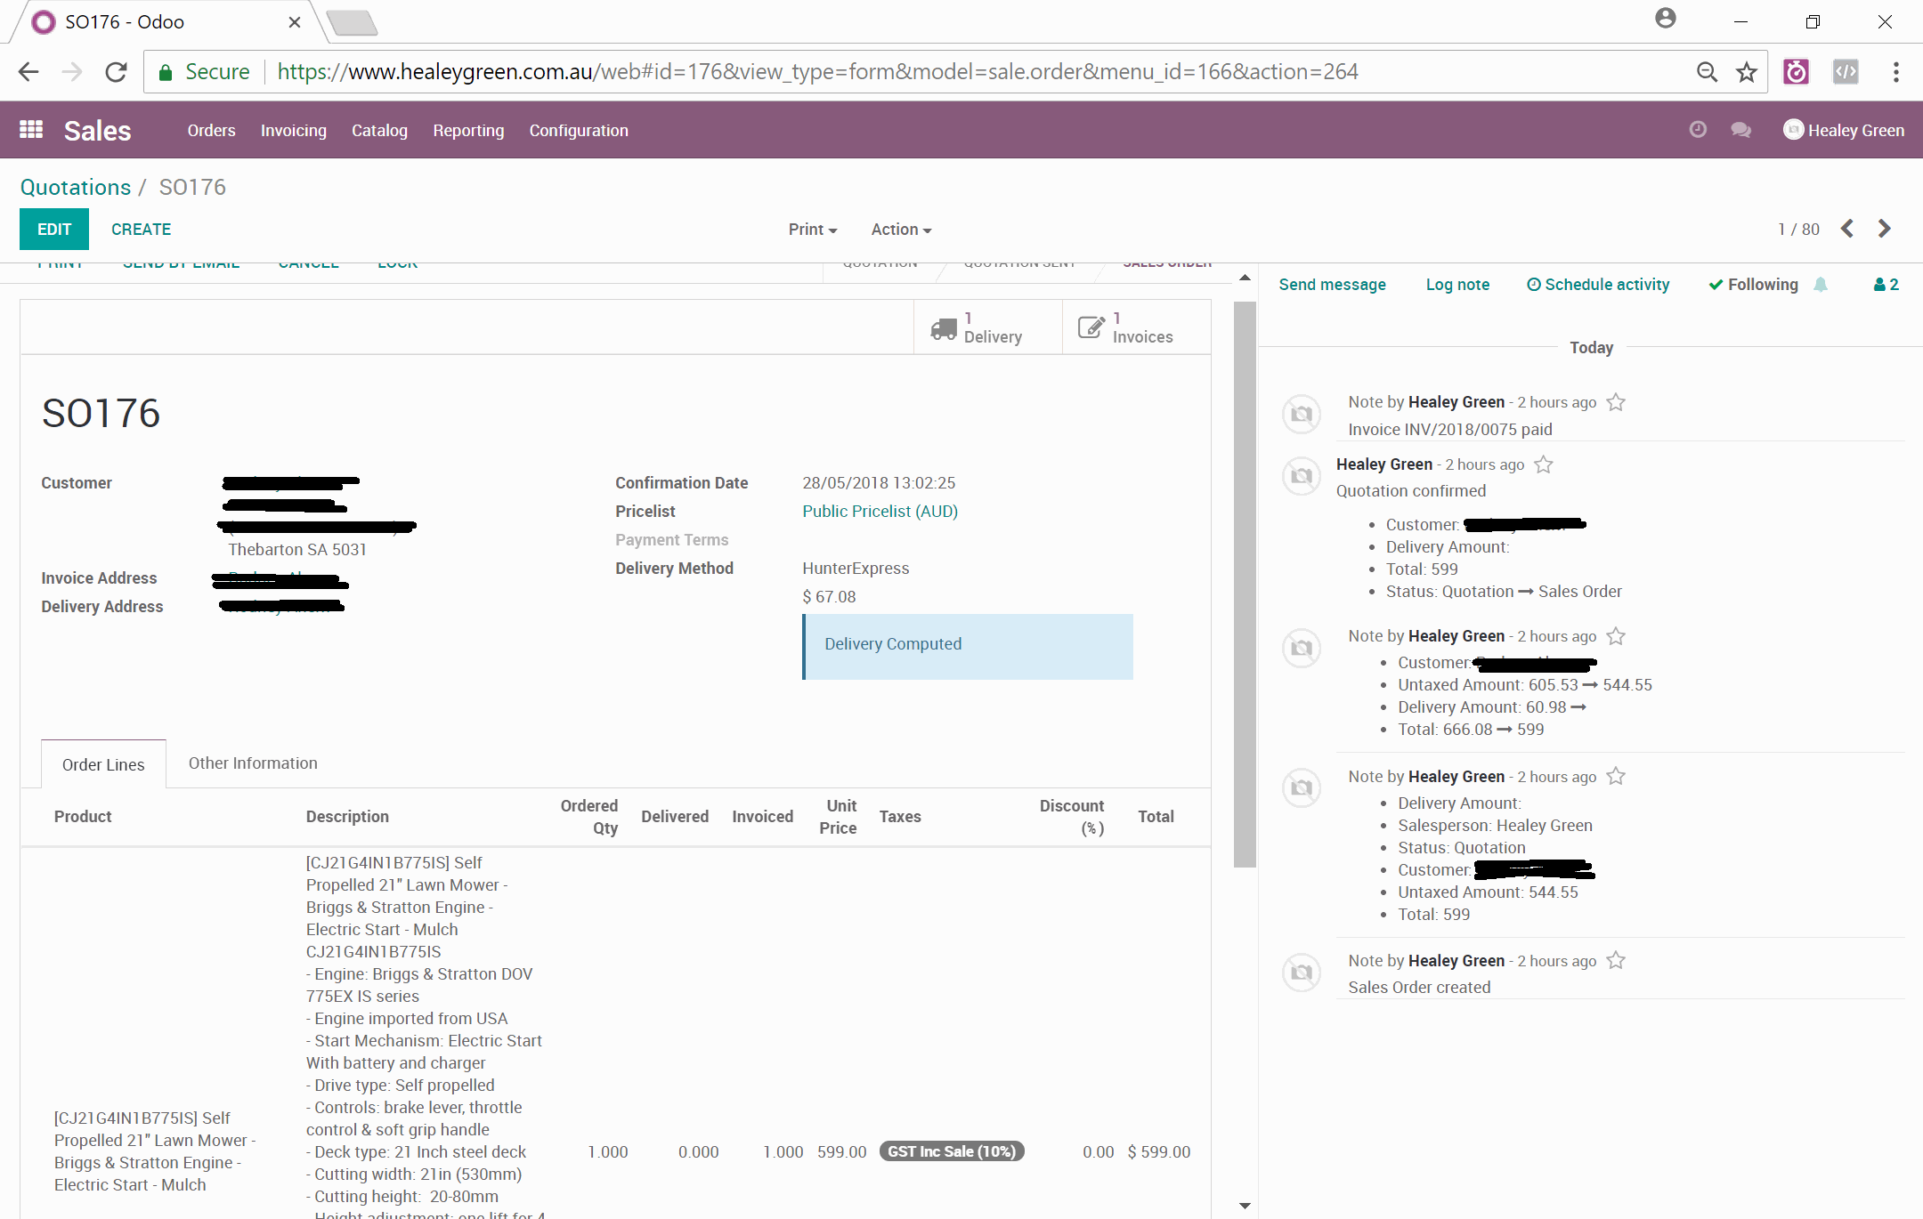
Task: Click the Sales app title
Action: pos(98,131)
